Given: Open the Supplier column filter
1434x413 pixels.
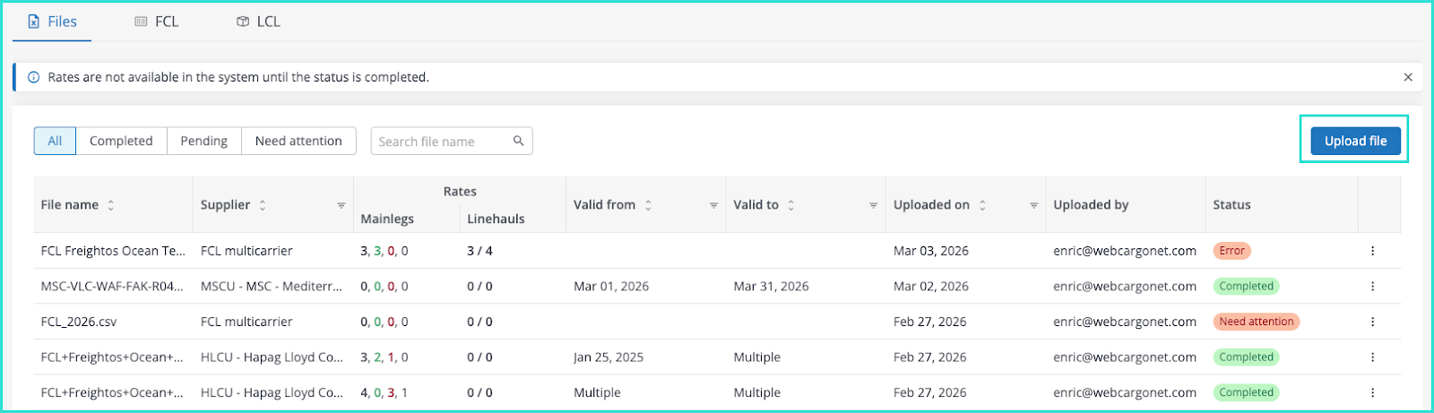Looking at the screenshot, I should pyautogui.click(x=341, y=205).
